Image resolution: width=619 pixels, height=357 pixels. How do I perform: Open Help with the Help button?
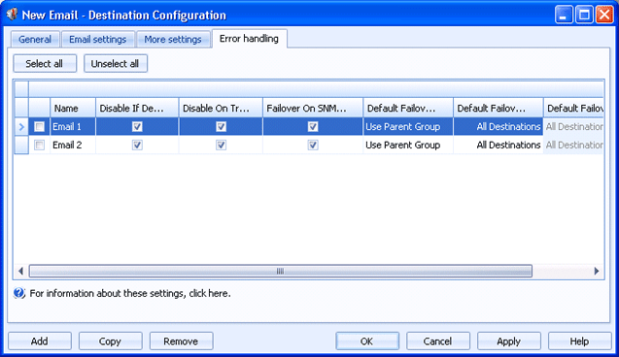(579, 341)
